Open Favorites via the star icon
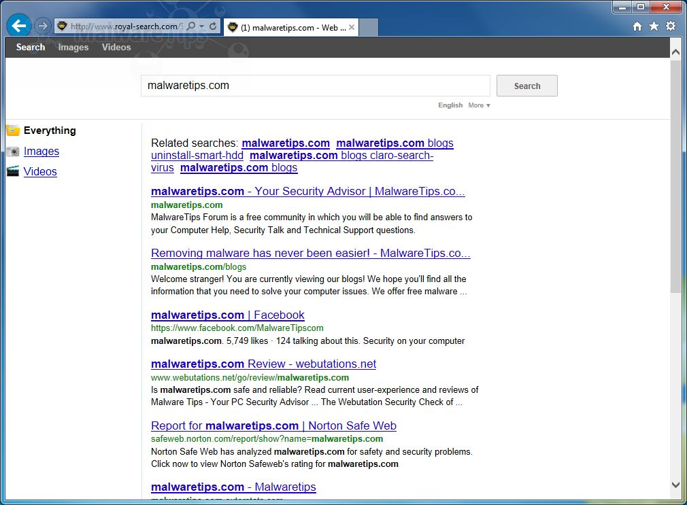Screen dimensions: 687x505 tap(654, 26)
